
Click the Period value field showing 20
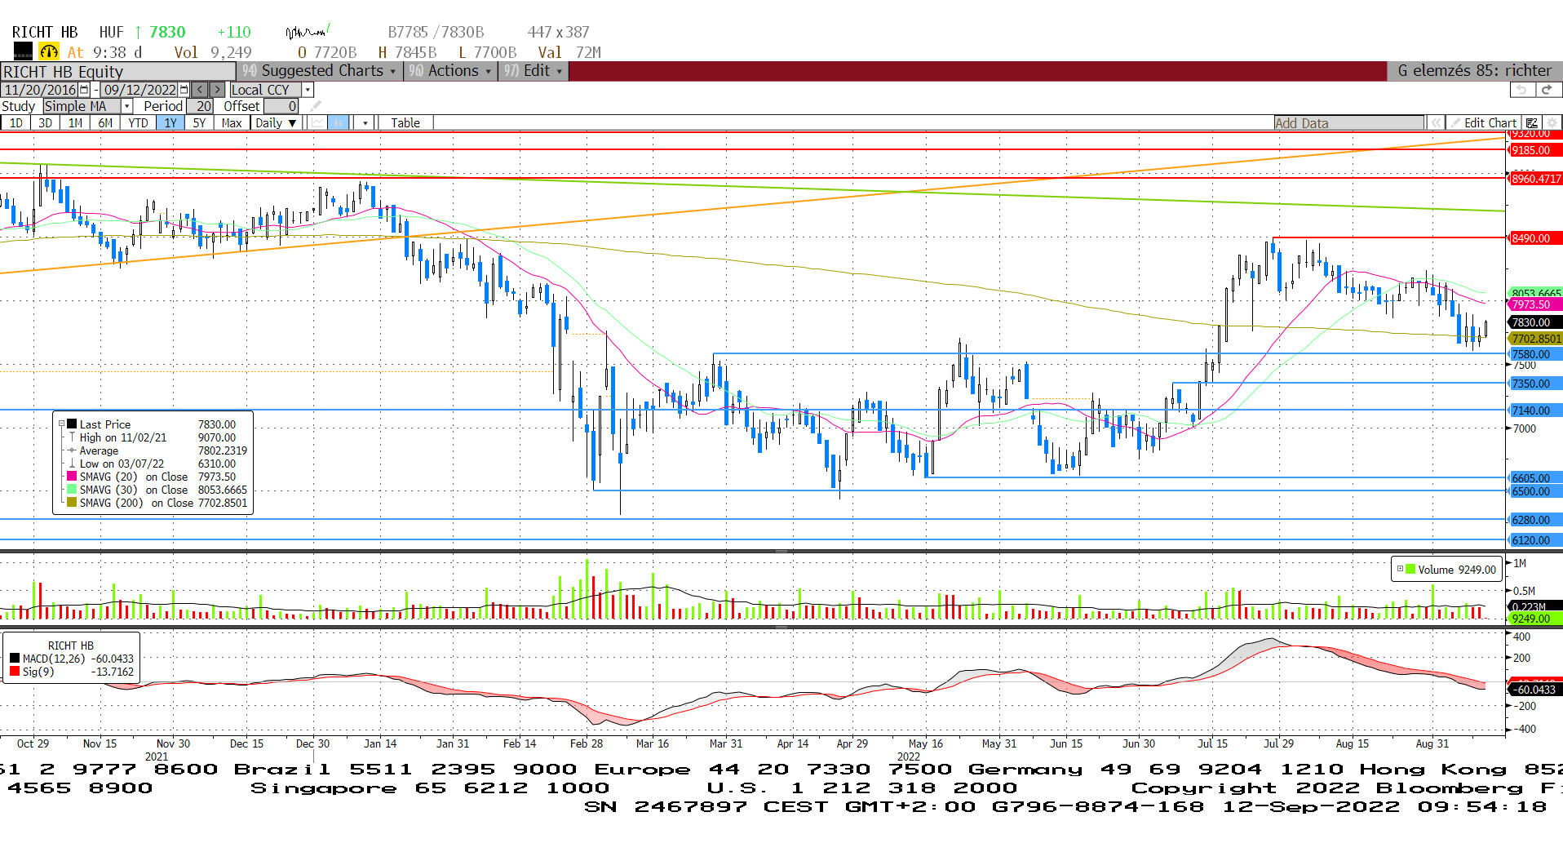[201, 106]
